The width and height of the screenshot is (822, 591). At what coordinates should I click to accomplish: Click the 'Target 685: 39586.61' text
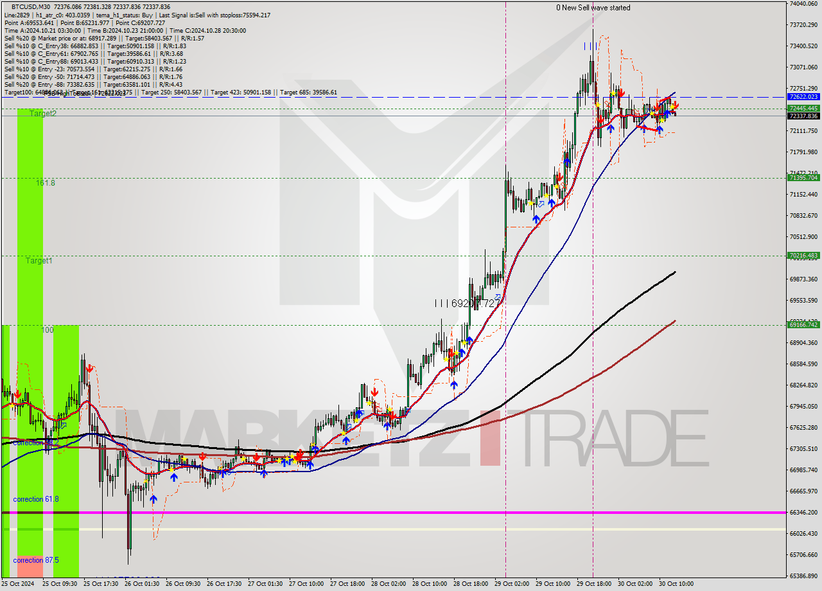pos(308,93)
